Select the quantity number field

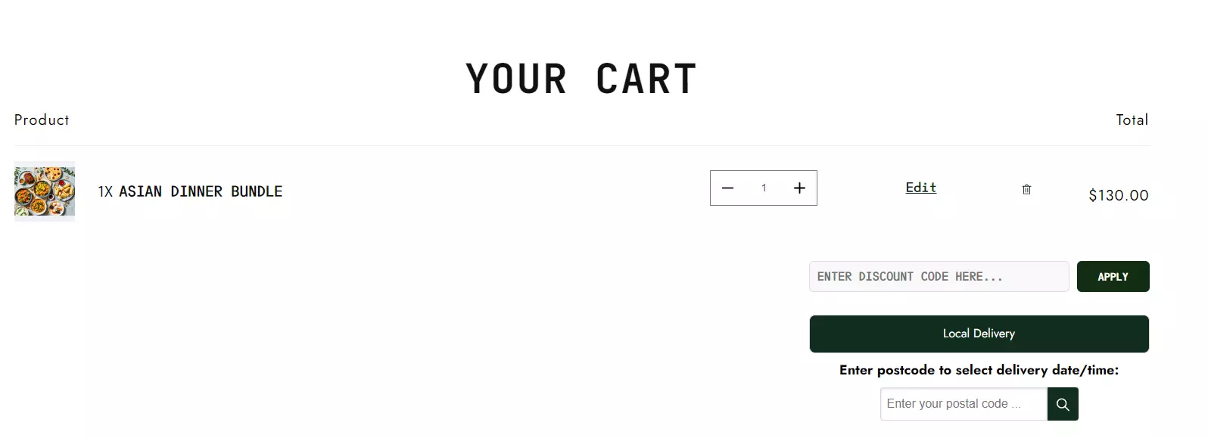[x=764, y=188]
